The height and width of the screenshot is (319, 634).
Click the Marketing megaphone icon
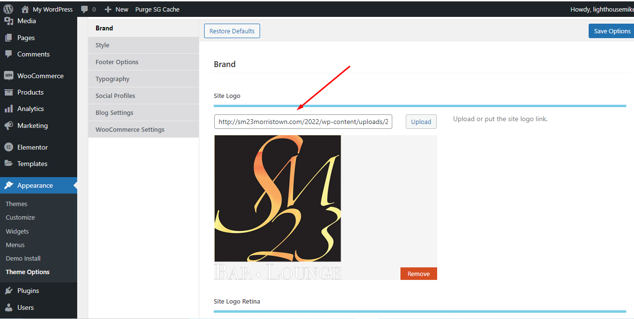tap(8, 125)
